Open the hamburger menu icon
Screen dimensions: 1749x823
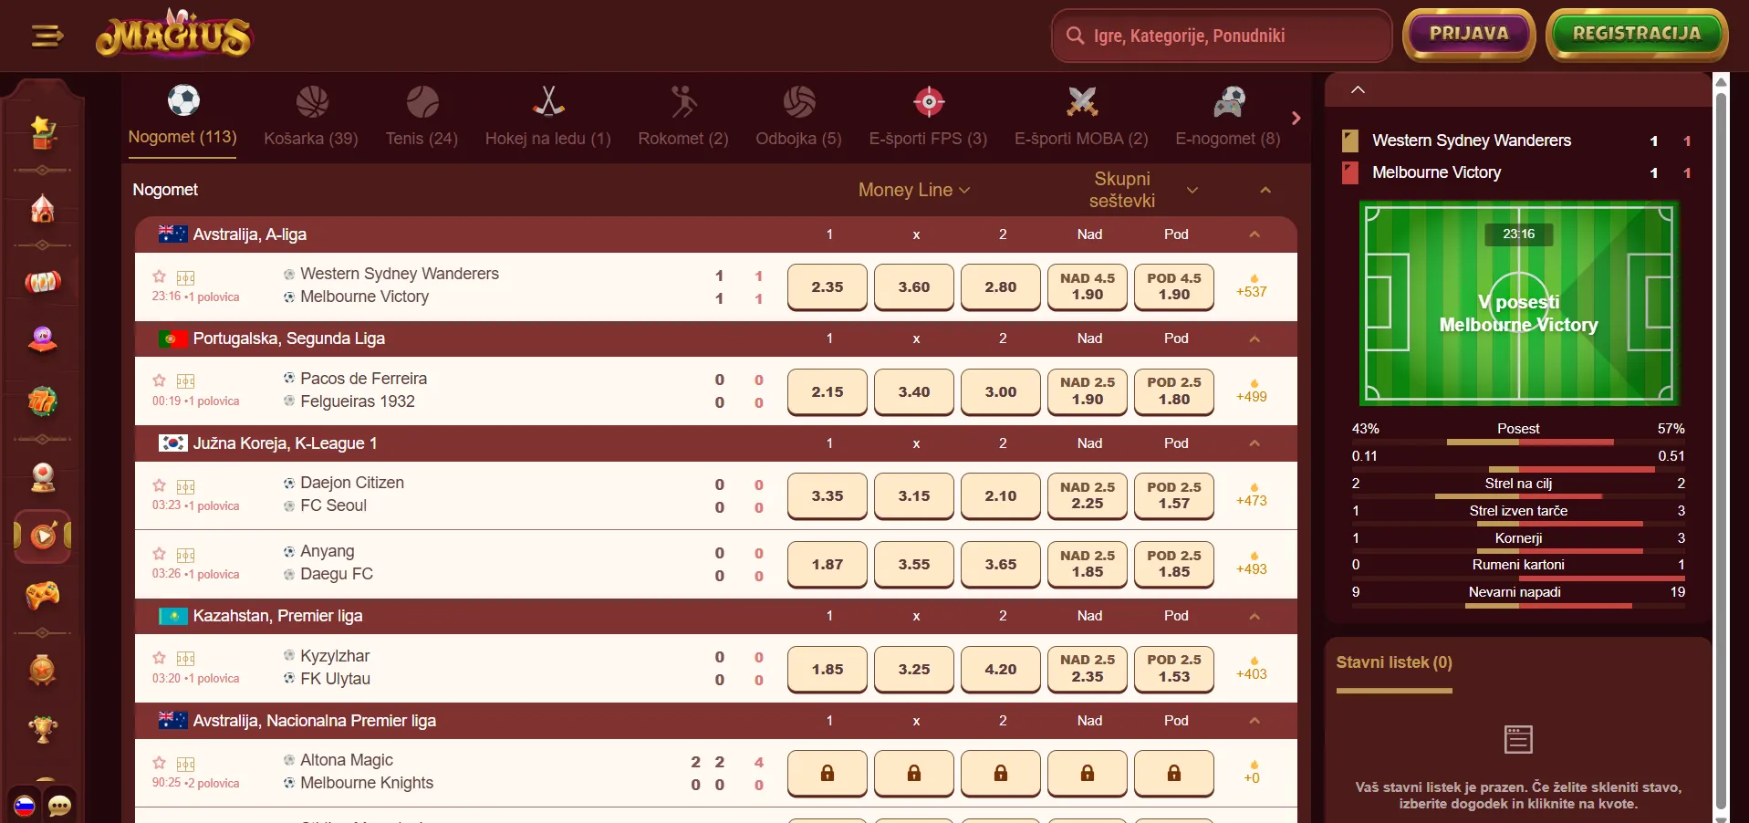pyautogui.click(x=47, y=36)
